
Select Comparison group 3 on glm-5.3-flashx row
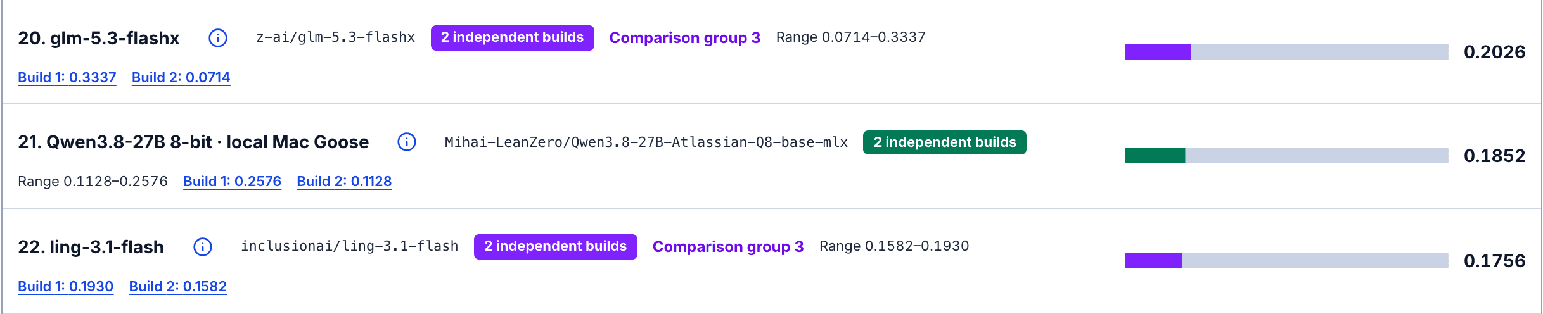pyautogui.click(x=685, y=38)
